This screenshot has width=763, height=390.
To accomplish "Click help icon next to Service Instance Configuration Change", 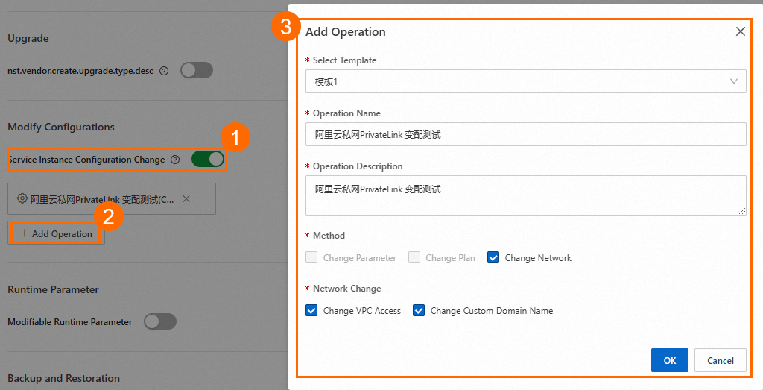I will [x=175, y=160].
